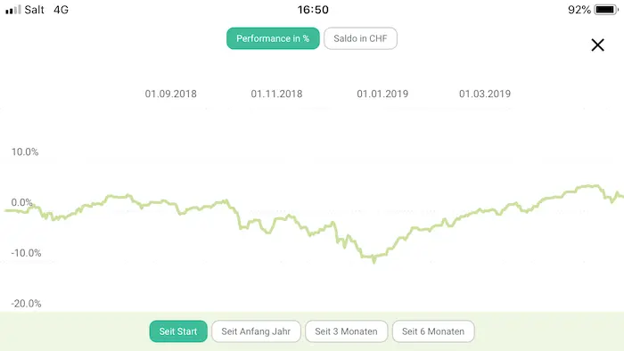Show performance Seit 6 Monaten
Viewport: 624px width, 351px height.
(x=433, y=331)
